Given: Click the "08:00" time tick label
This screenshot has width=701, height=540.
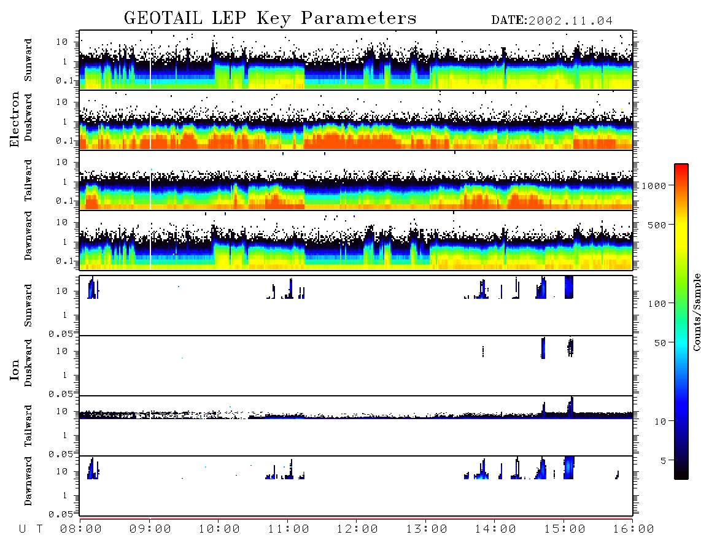Looking at the screenshot, I should point(81,529).
